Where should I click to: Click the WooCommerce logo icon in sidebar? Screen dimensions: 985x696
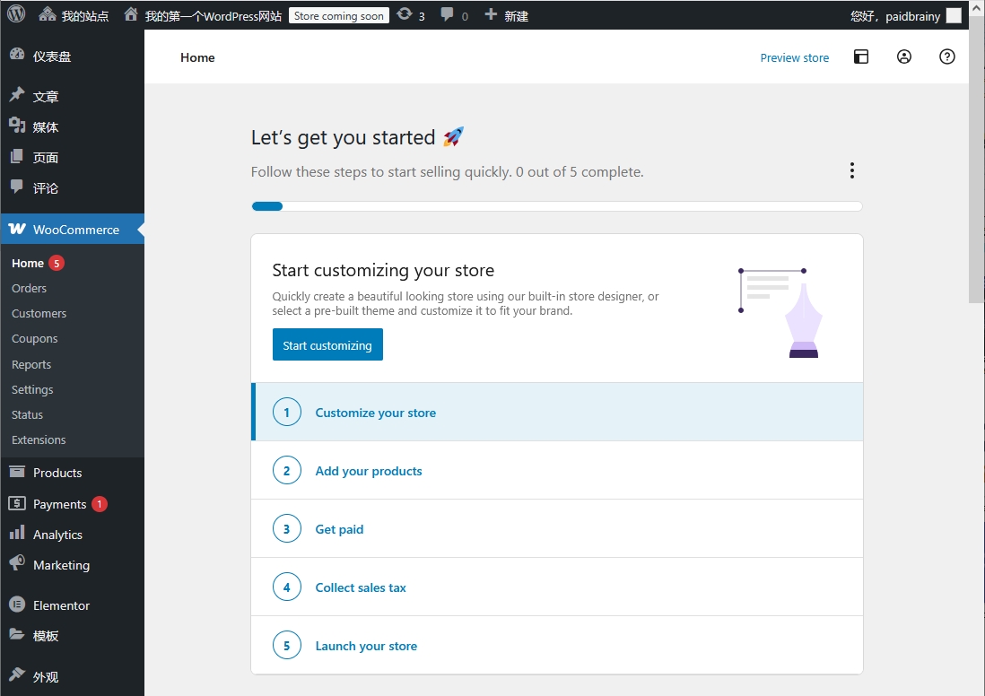click(x=17, y=230)
